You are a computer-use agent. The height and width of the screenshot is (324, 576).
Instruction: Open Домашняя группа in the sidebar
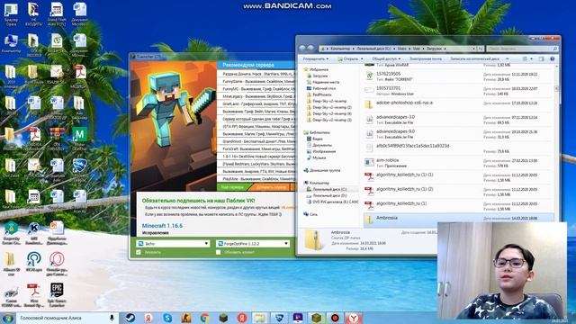(x=322, y=170)
